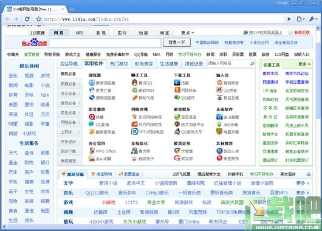
Task: Open the 17173 game link
Action: tap(131, 202)
